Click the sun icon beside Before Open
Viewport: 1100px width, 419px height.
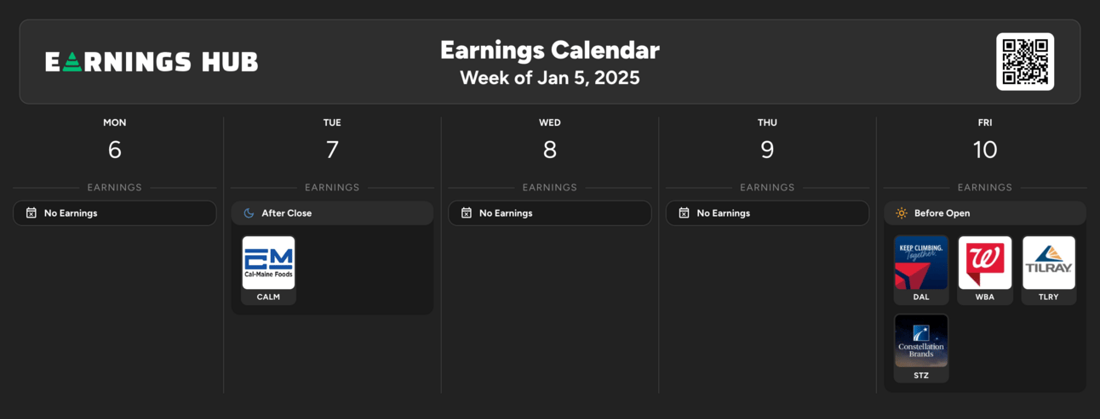pos(901,213)
